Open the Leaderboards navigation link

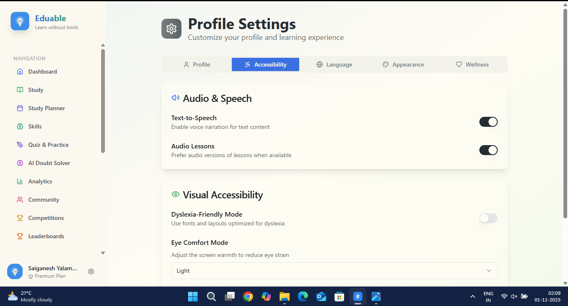46,236
